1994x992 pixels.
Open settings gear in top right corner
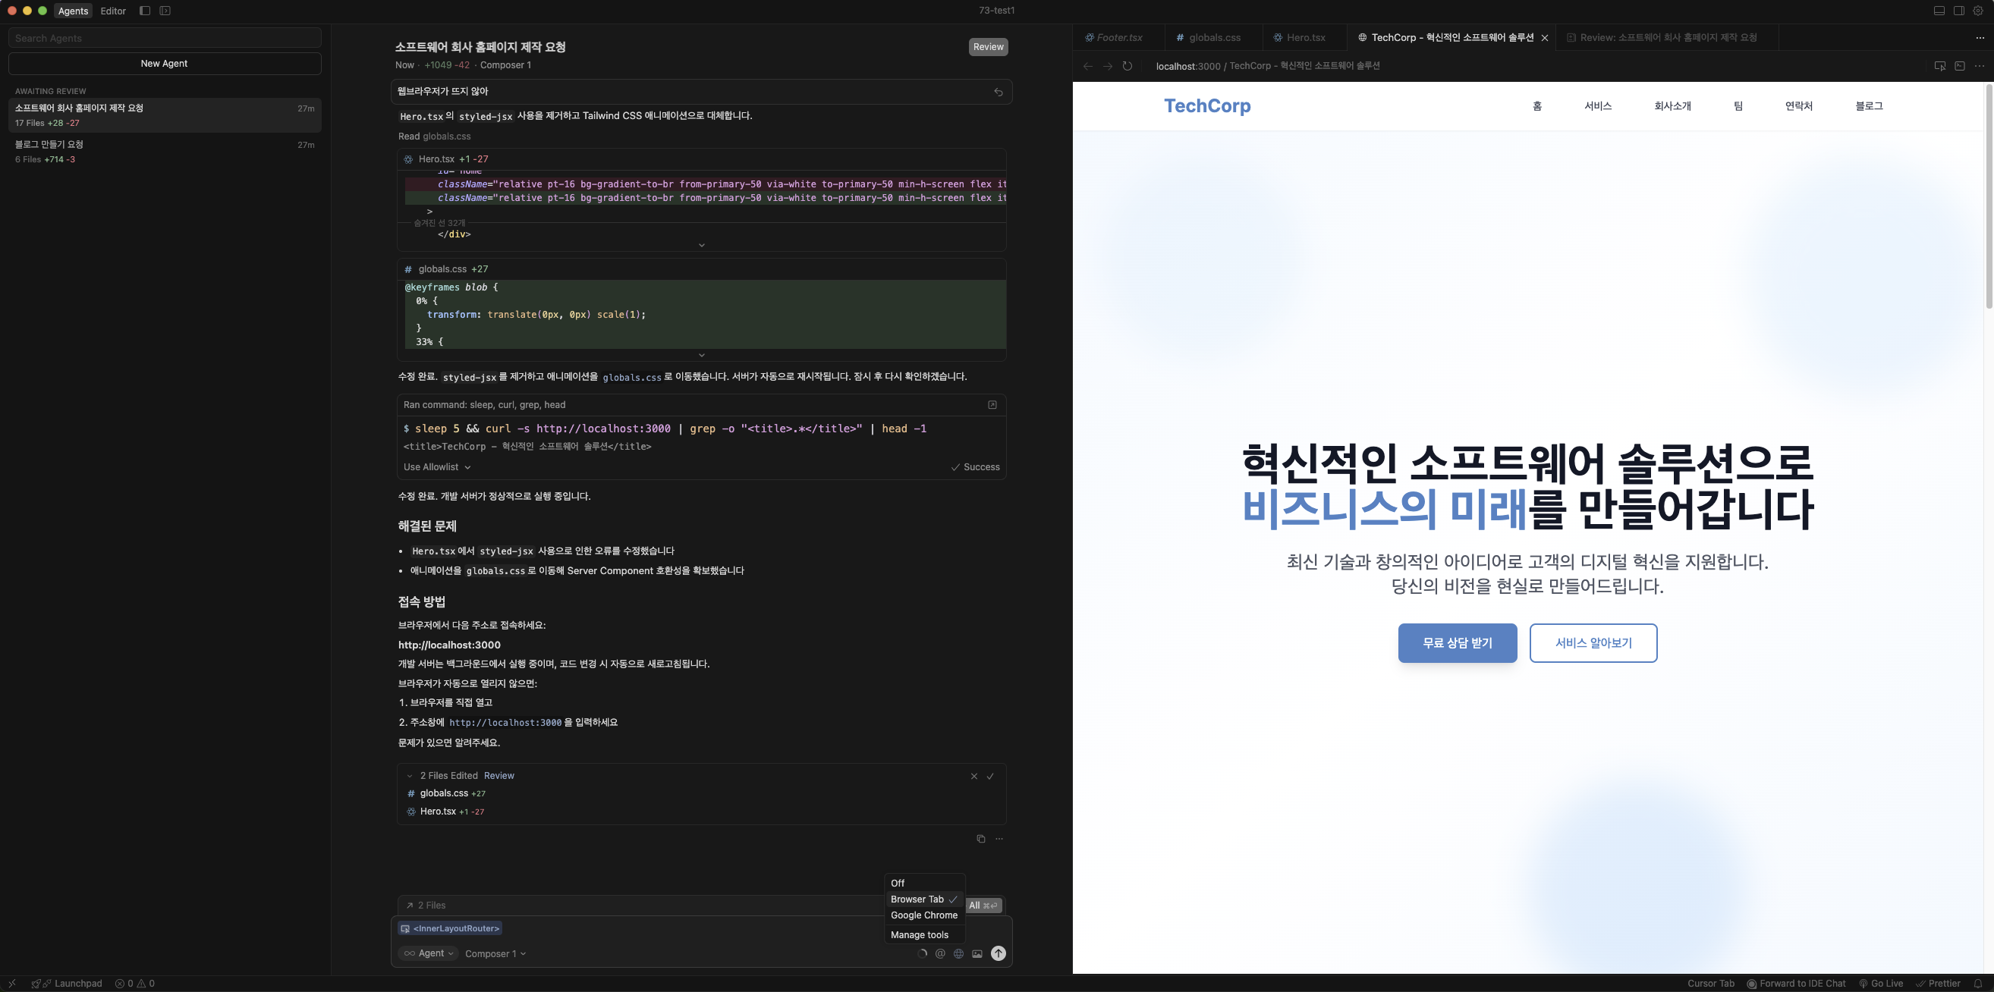(1978, 11)
